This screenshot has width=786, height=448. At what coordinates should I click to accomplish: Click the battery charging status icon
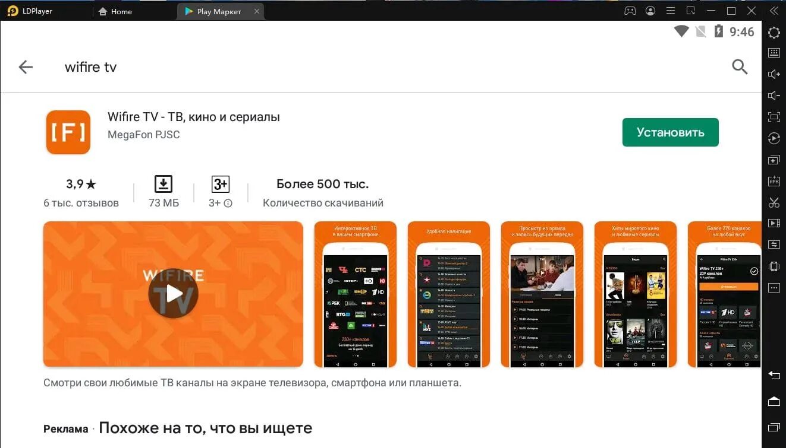click(x=718, y=31)
